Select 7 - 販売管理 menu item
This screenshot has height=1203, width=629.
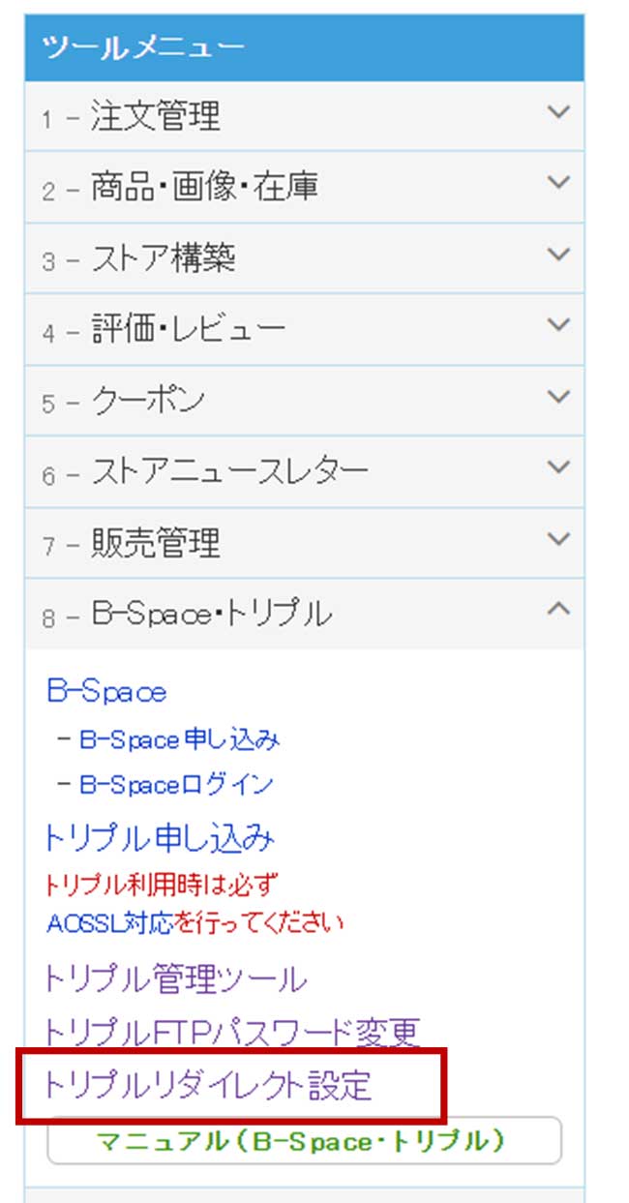305,543
